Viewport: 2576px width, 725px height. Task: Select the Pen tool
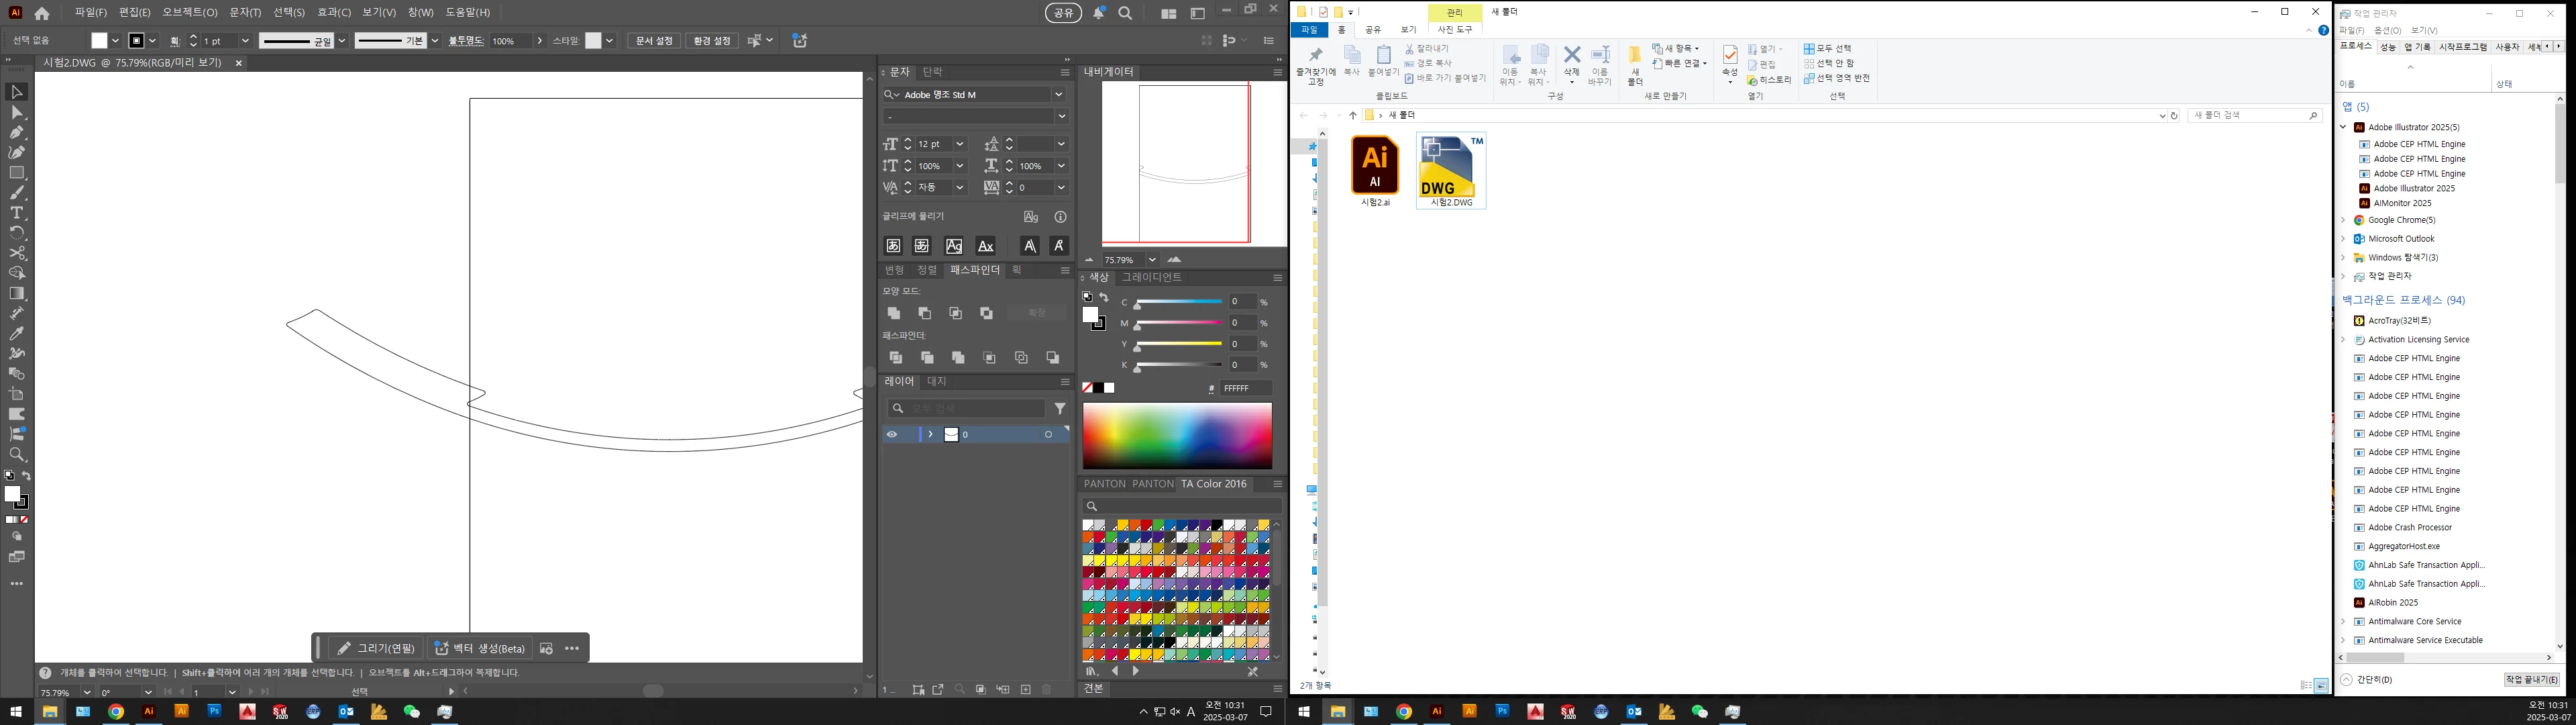[x=17, y=132]
